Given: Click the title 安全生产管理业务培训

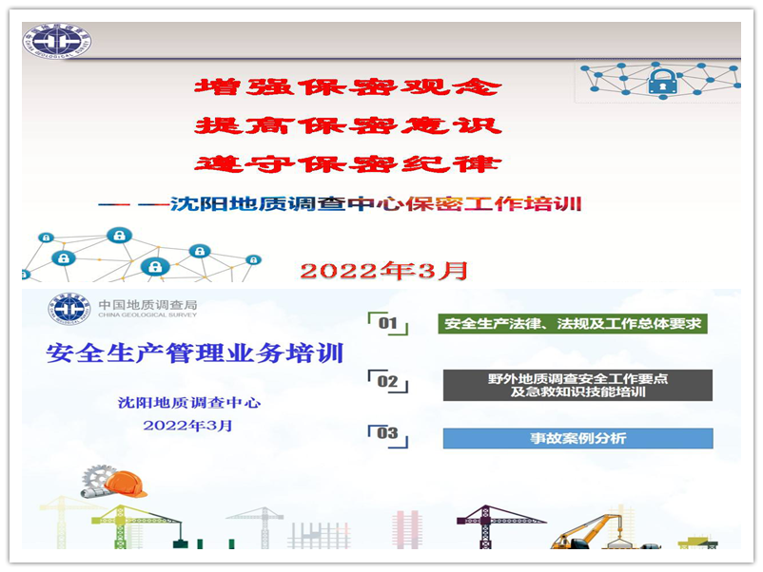Looking at the screenshot, I should [195, 353].
